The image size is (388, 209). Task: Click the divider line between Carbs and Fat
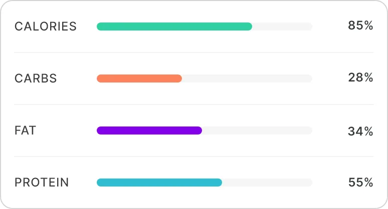(x=193, y=104)
